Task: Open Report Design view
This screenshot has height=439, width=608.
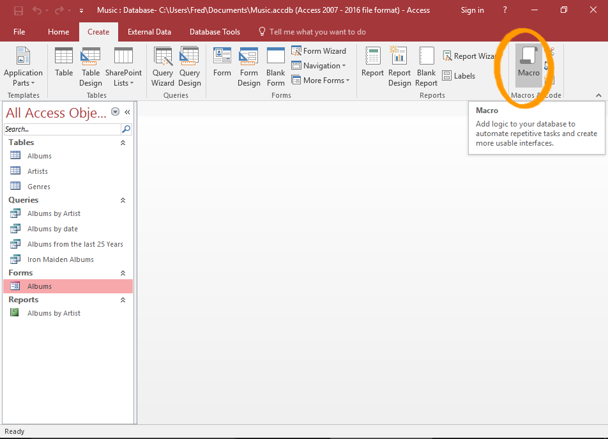Action: [399, 66]
